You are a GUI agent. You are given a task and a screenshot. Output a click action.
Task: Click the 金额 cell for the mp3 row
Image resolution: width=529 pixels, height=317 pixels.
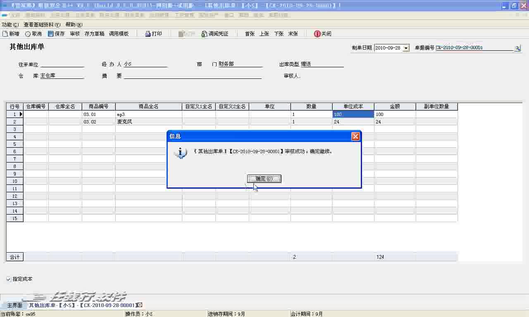tap(395, 114)
